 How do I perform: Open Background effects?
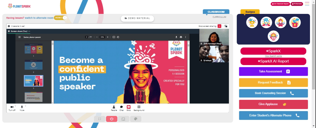click(x=139, y=108)
